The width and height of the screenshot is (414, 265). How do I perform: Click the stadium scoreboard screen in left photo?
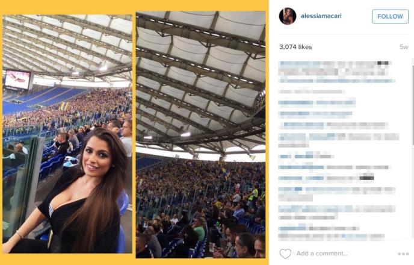pyautogui.click(x=17, y=79)
